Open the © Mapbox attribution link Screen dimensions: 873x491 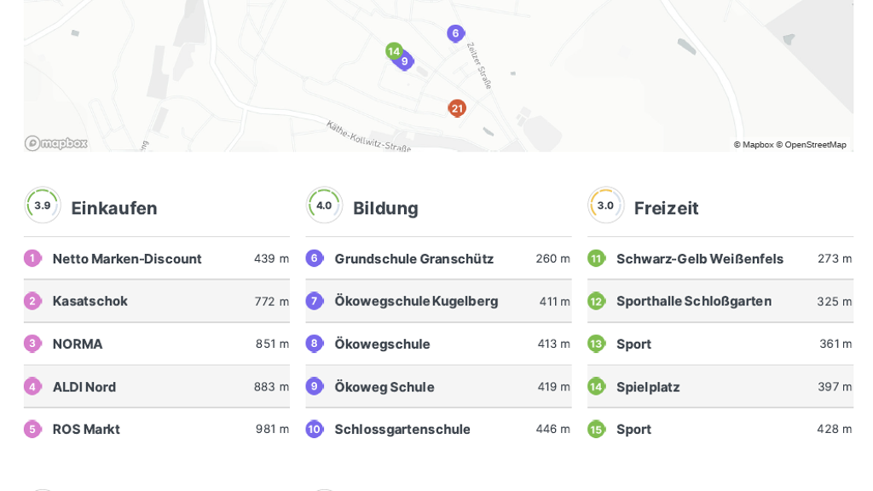[753, 145]
